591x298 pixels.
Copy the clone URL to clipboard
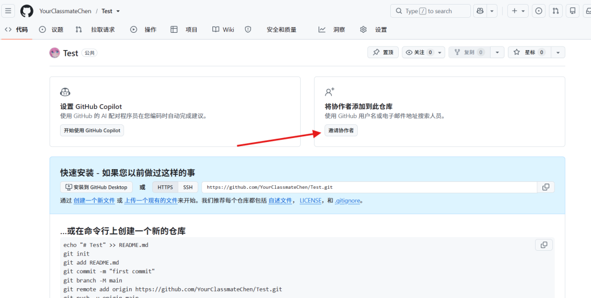pos(546,187)
